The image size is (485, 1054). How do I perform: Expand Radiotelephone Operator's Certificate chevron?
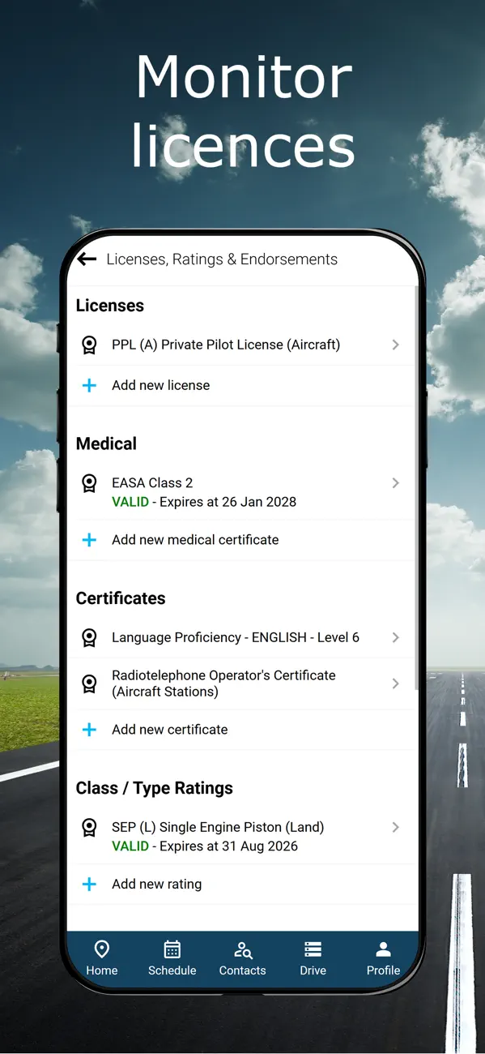(x=395, y=683)
